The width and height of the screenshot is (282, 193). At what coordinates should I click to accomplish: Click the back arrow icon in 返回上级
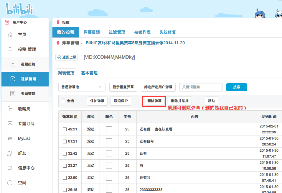59,57
